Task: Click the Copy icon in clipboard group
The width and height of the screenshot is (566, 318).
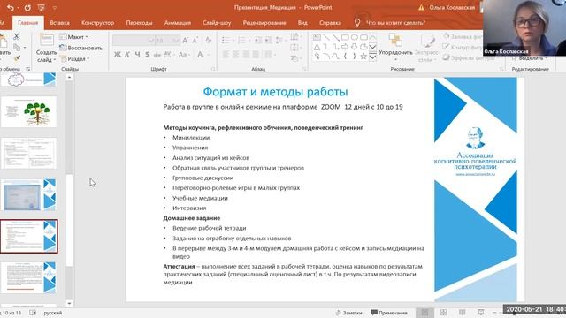Action: coord(17,47)
